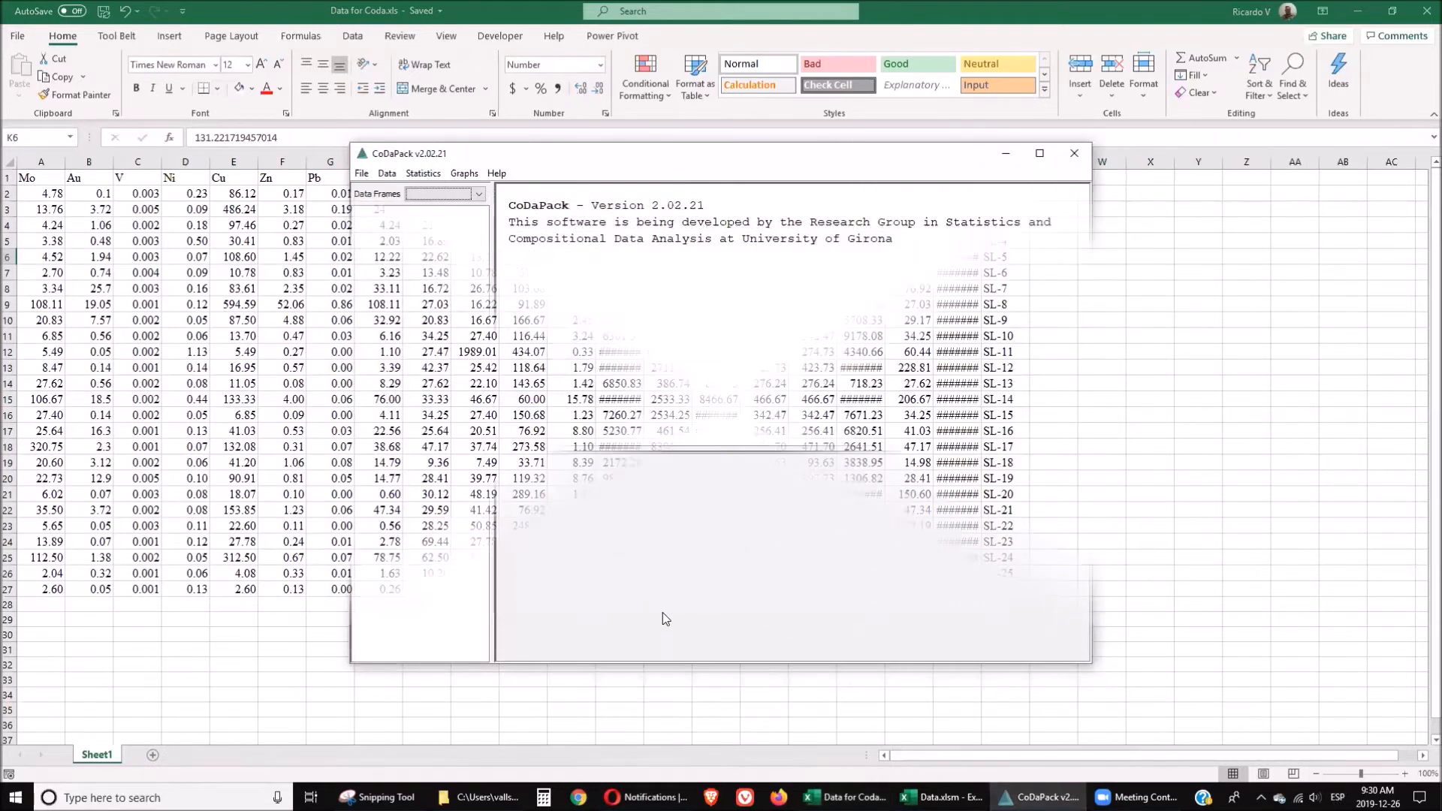Image resolution: width=1442 pixels, height=811 pixels.
Task: Expand the Conditional Formatting menu
Action: coord(645,77)
